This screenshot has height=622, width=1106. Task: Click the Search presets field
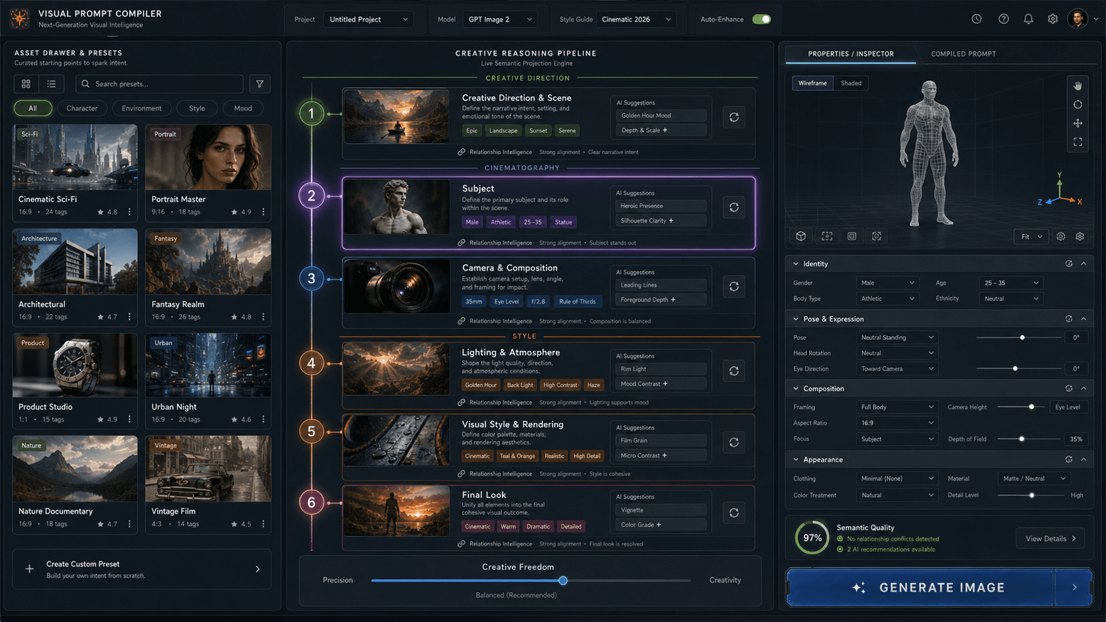click(159, 84)
